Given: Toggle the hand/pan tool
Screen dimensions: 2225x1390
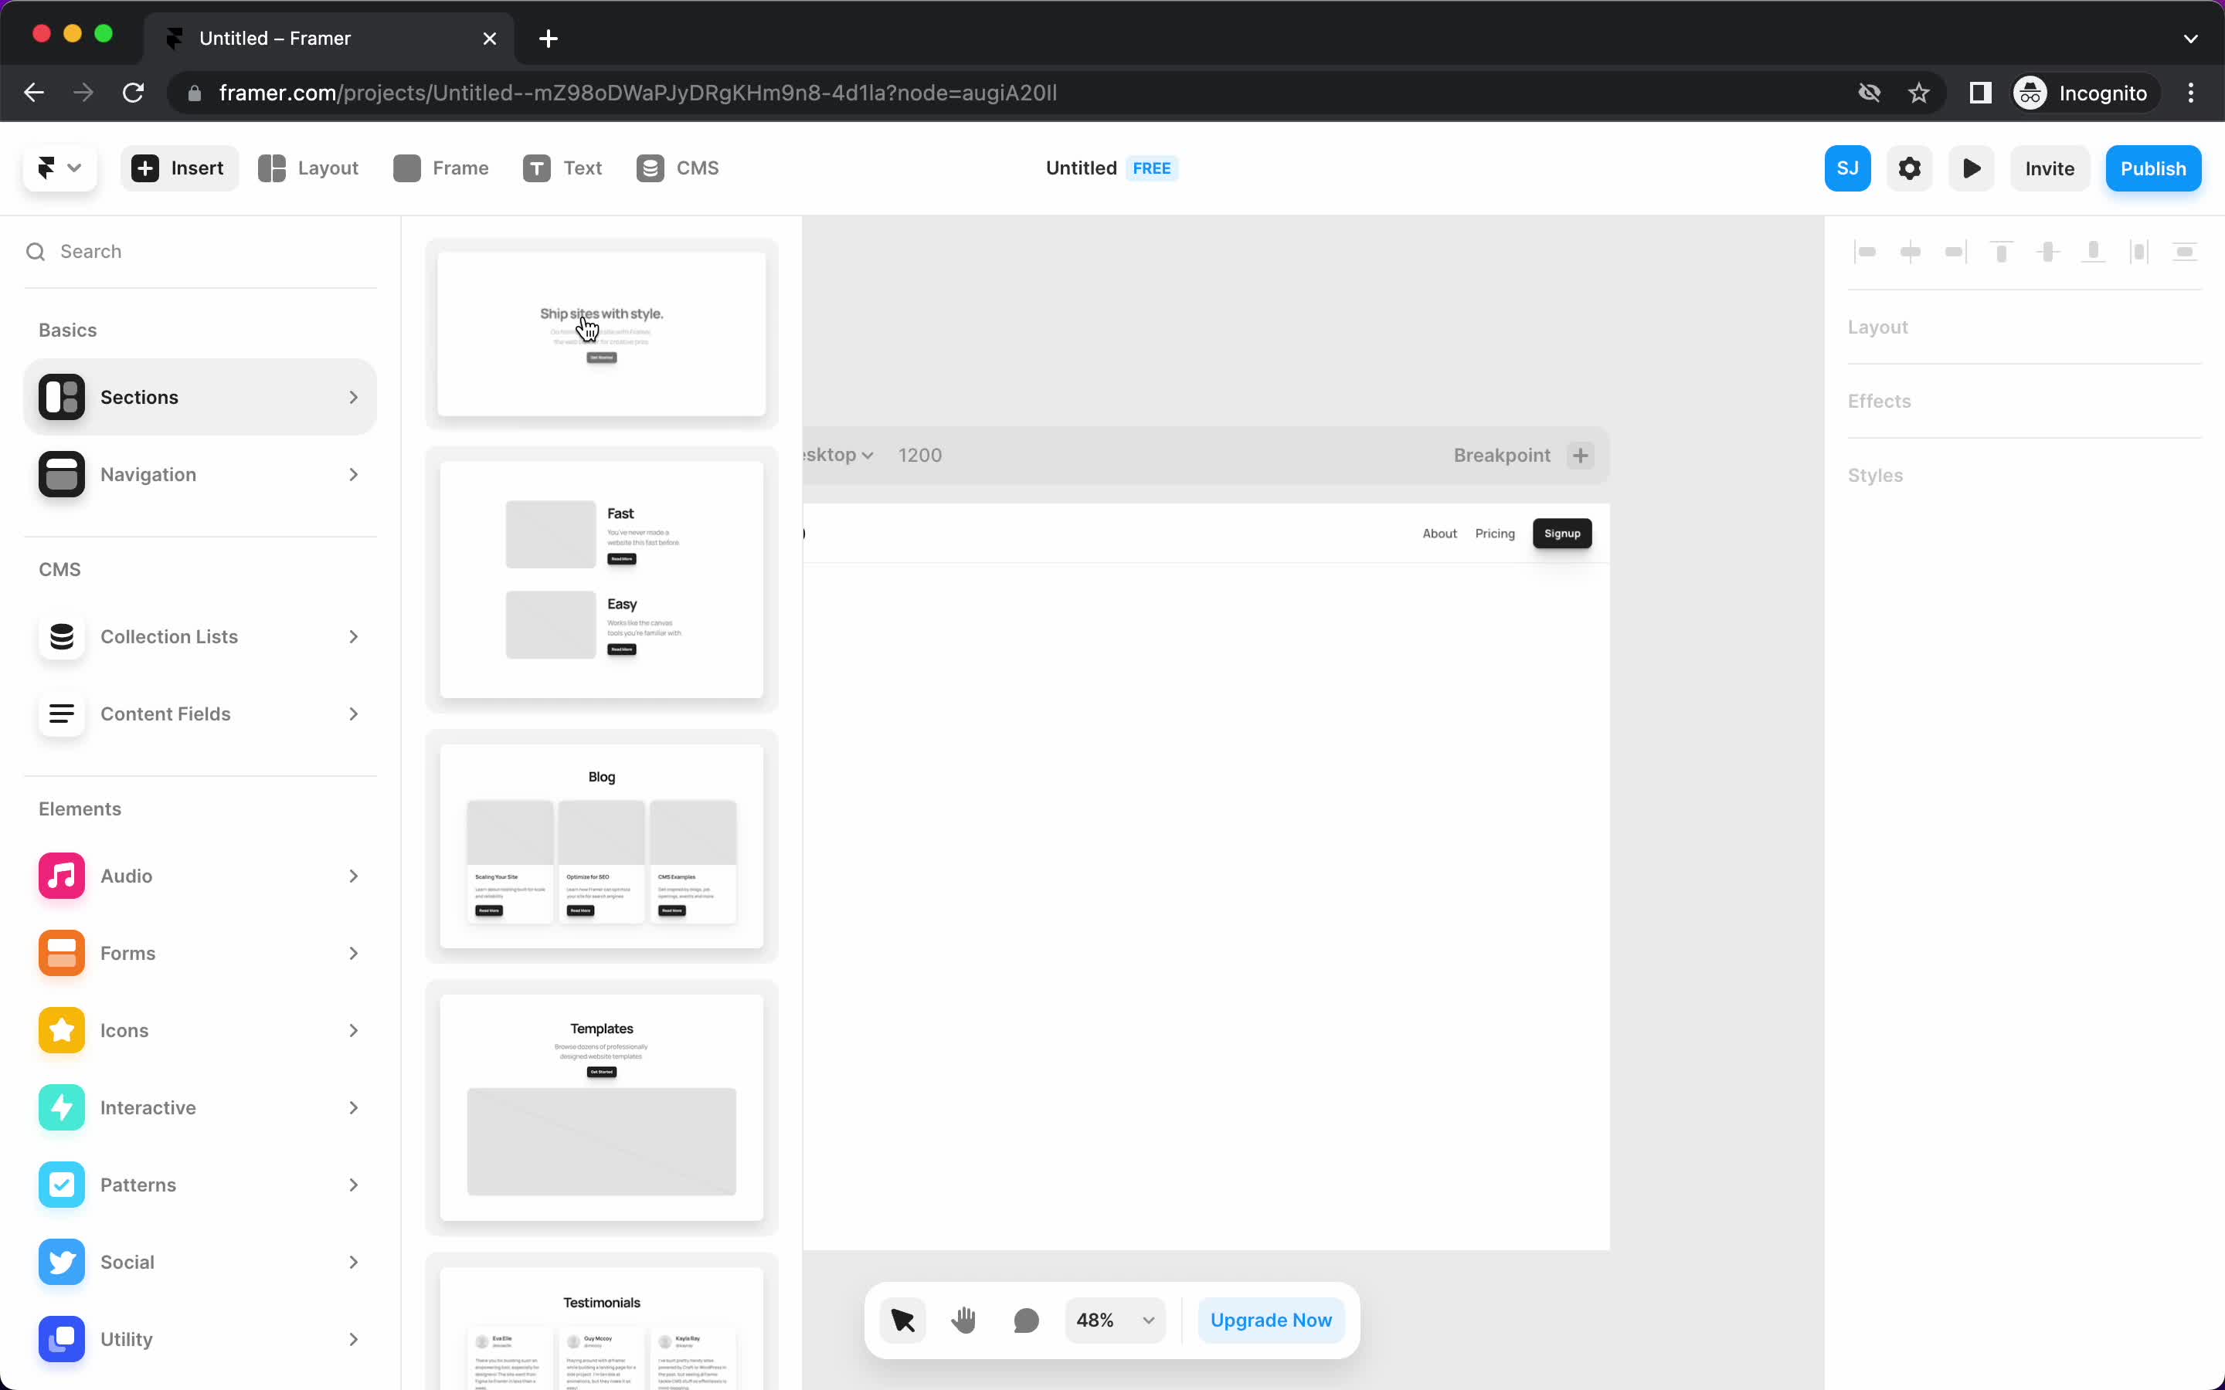Looking at the screenshot, I should pyautogui.click(x=963, y=1320).
